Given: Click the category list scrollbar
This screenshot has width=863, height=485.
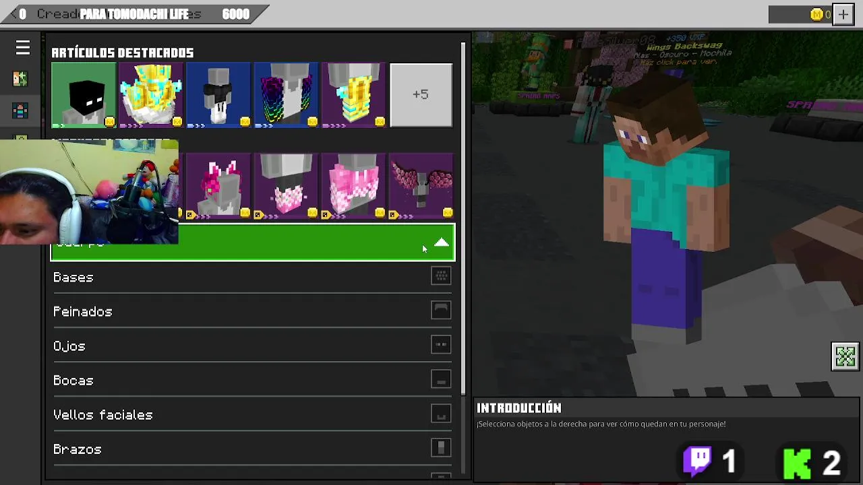Looking at the screenshot, I should [x=463, y=220].
